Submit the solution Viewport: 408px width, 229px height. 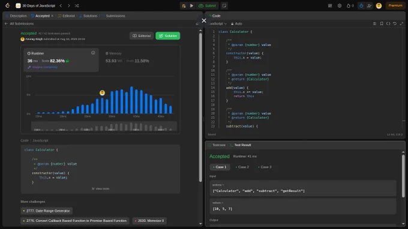(208, 5)
